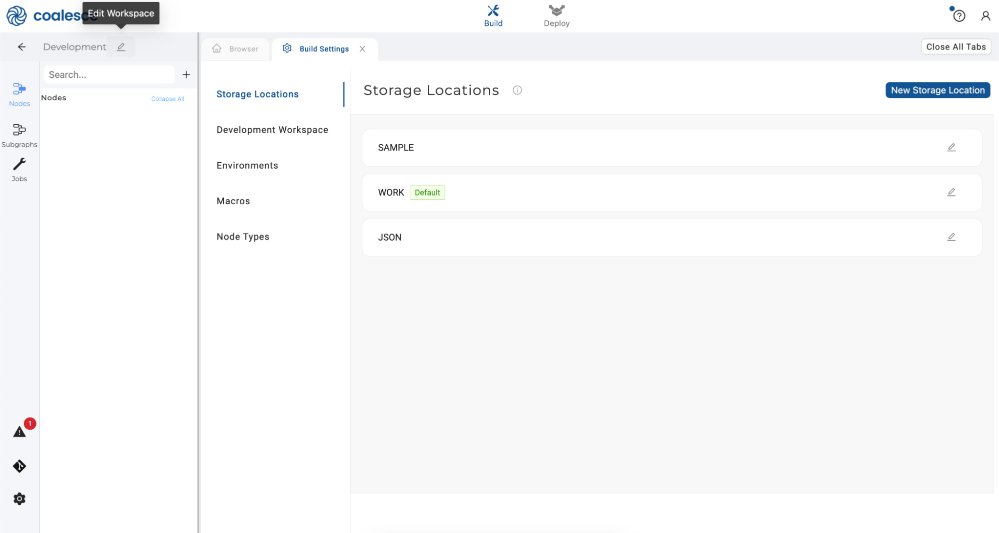Click the New Storage Location button

(x=937, y=90)
